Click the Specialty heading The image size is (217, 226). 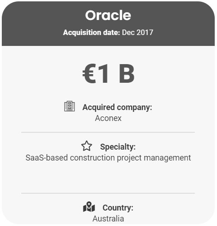118,147
